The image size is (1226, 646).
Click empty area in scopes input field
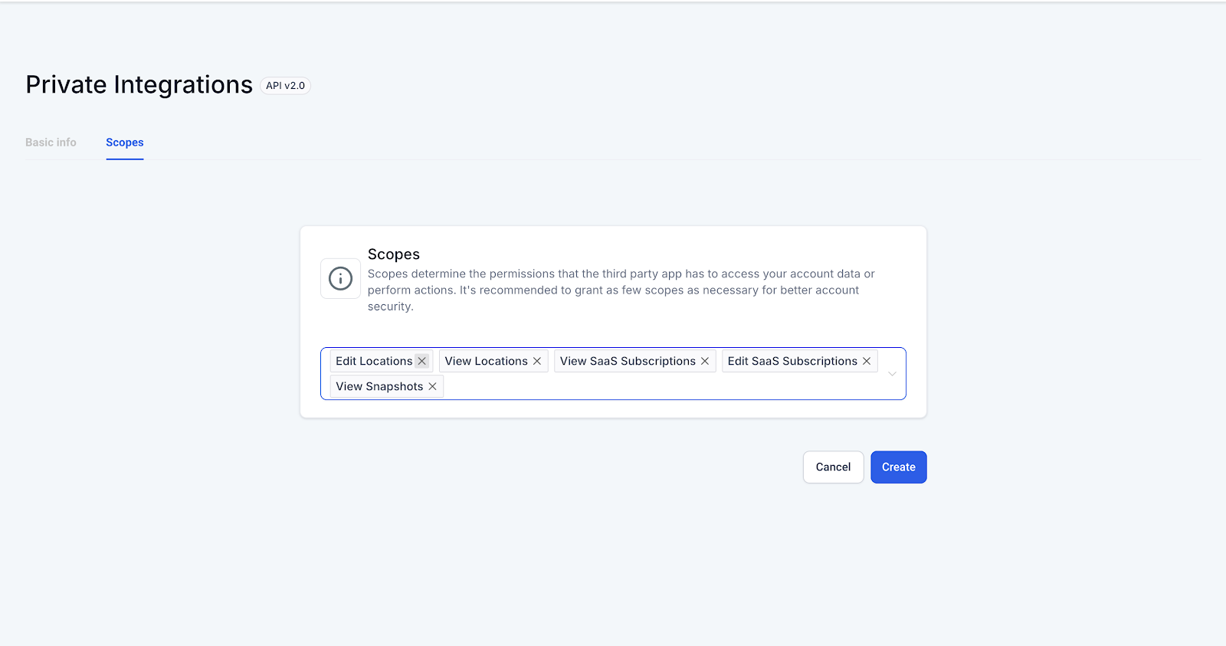[x=659, y=386]
